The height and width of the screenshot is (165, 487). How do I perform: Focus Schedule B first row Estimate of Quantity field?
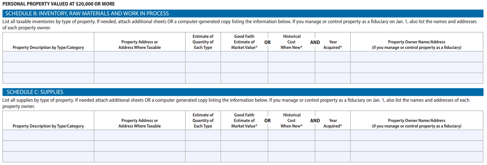click(x=203, y=57)
